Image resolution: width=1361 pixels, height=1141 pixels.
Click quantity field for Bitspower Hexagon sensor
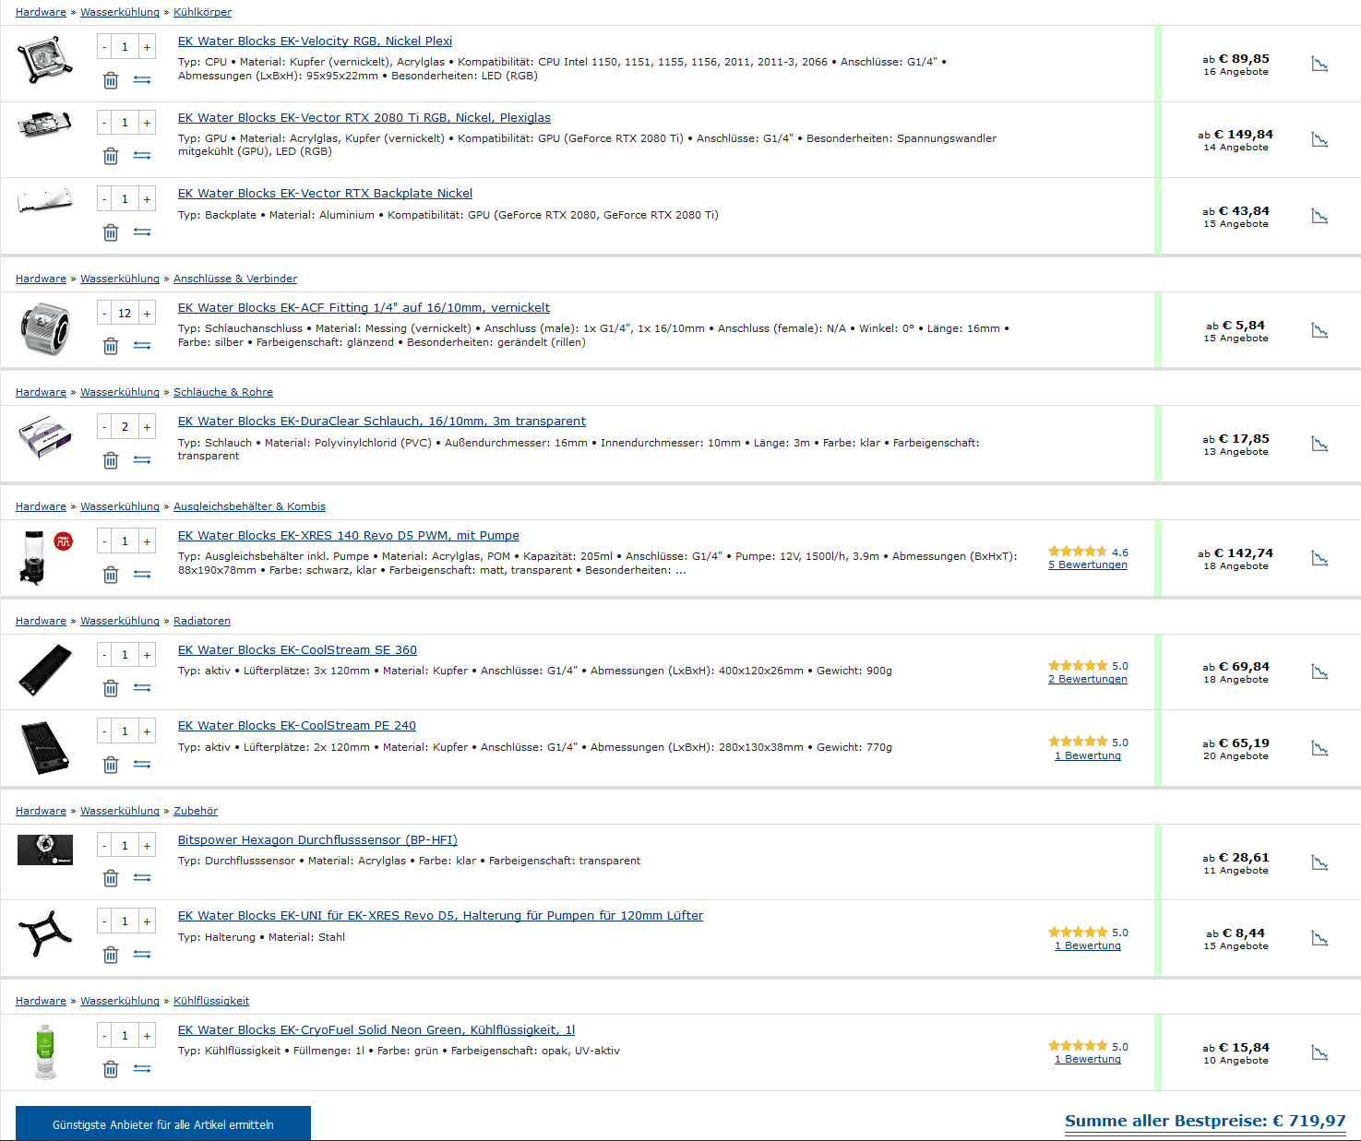pyautogui.click(x=125, y=846)
